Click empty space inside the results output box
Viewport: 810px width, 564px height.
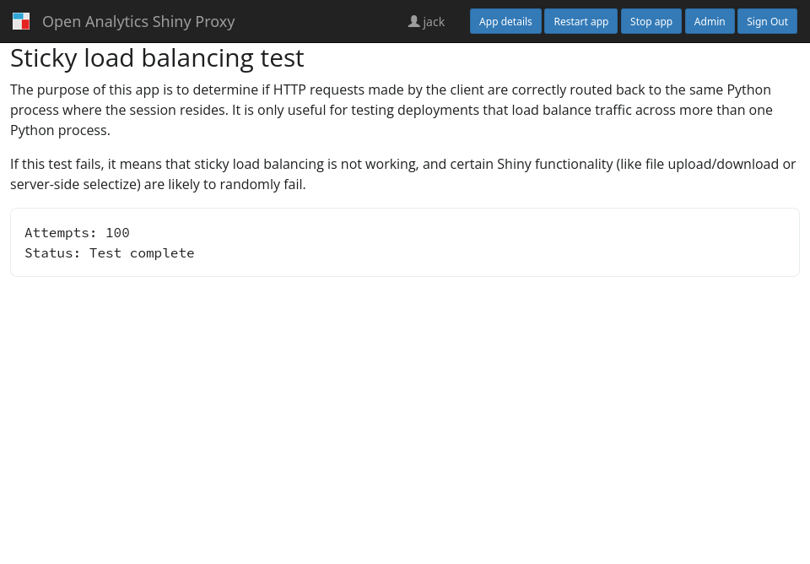click(506, 243)
